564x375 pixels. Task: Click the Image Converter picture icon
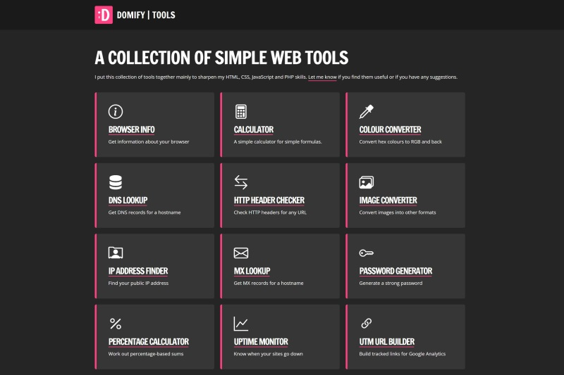point(367,182)
